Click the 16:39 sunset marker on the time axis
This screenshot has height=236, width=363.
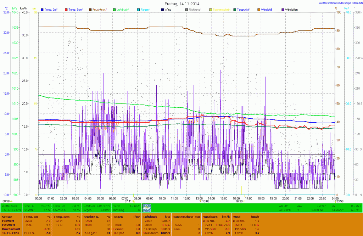click(238, 201)
